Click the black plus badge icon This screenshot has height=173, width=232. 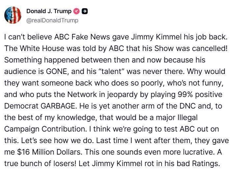click(84, 11)
